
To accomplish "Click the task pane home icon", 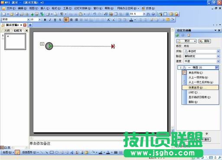I will coord(189,35).
